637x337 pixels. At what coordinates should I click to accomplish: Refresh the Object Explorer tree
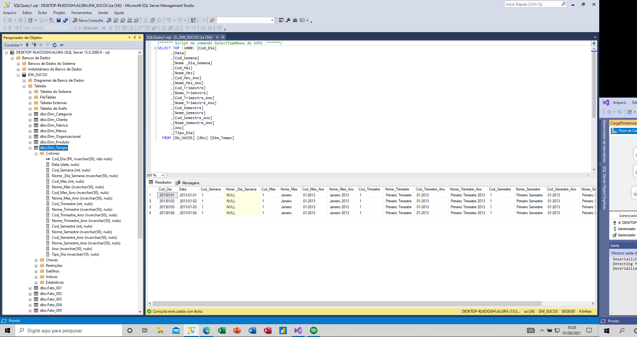(x=55, y=45)
